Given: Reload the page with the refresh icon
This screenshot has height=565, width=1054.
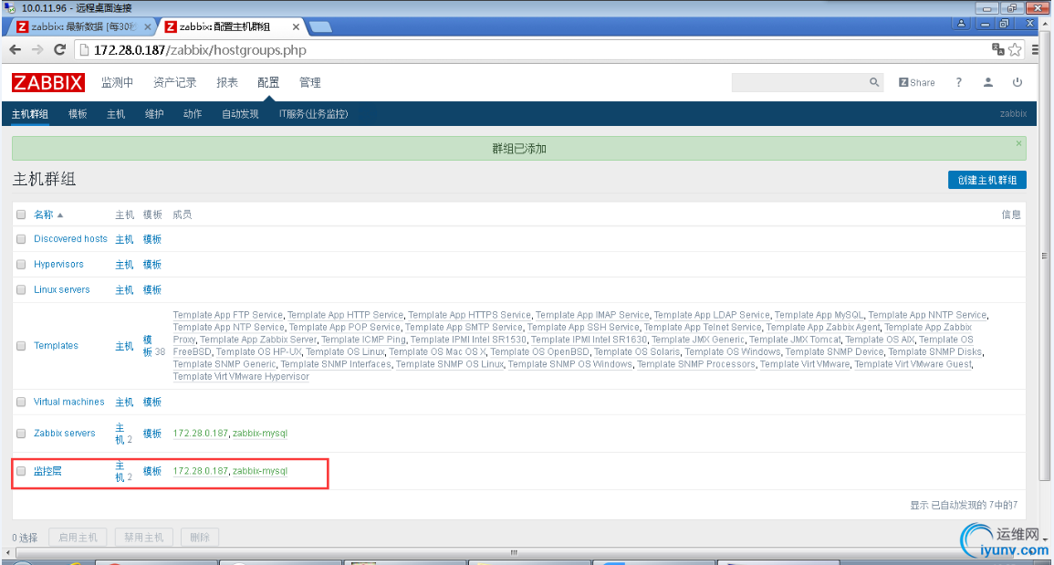Looking at the screenshot, I should [x=59, y=50].
